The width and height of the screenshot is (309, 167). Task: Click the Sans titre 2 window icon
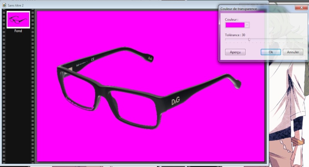[4, 5]
